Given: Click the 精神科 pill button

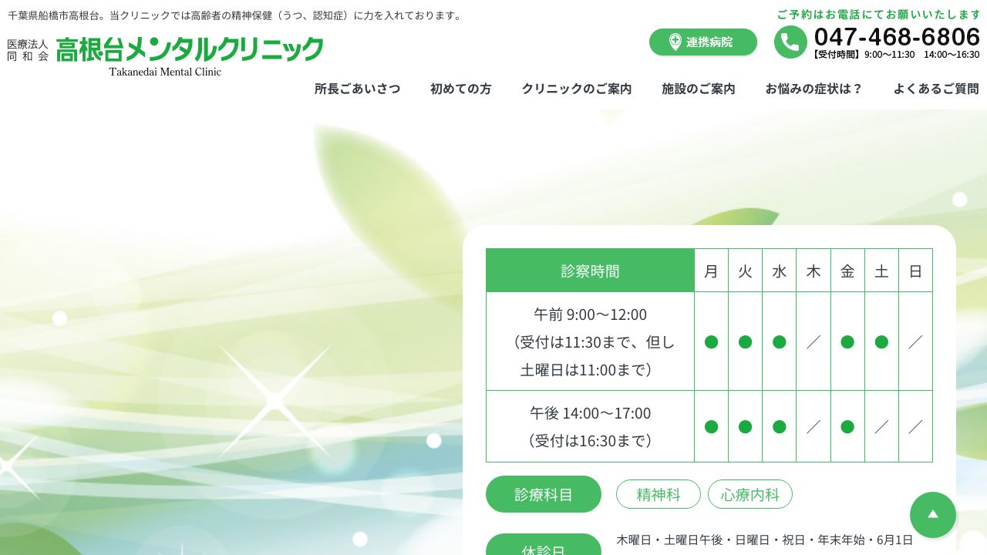Looking at the screenshot, I should tap(659, 494).
